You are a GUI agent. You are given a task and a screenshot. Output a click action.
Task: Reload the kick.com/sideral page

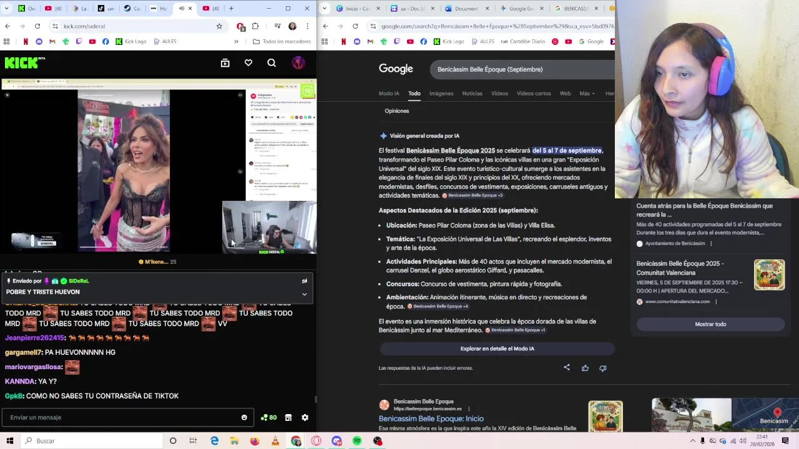click(x=37, y=26)
